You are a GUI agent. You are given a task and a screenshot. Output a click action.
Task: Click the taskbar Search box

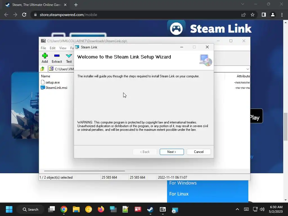(30, 209)
